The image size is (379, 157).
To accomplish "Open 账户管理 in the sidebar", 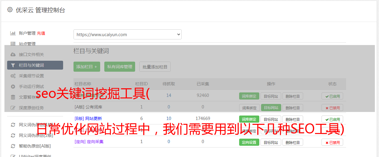I will [27, 33].
